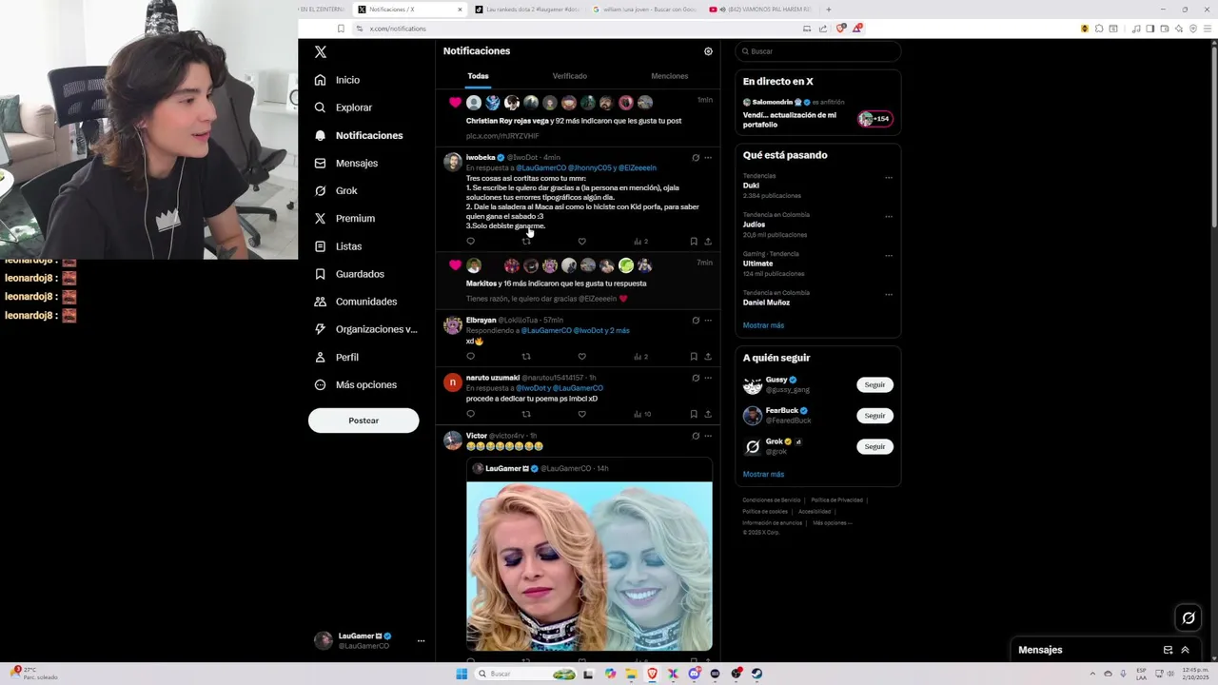Screen dimensions: 1218x685
Task: Open Steam from taskbar
Action: coord(756,674)
